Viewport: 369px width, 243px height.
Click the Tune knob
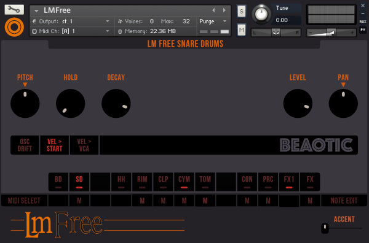[x=261, y=14]
